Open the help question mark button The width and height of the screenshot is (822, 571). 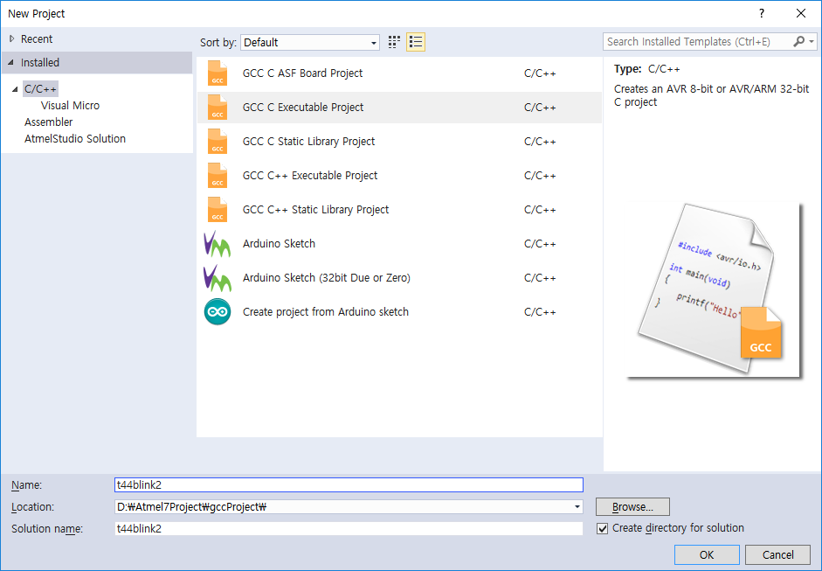click(x=761, y=14)
